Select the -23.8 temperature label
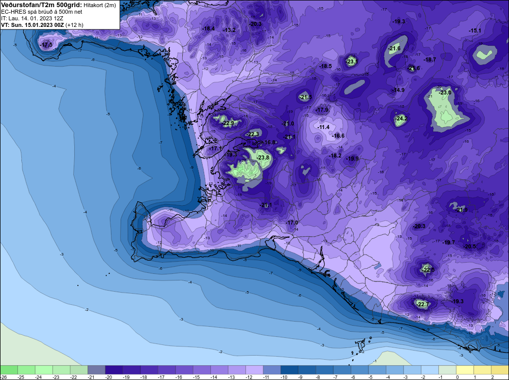The height and width of the screenshot is (380, 509). (263, 157)
